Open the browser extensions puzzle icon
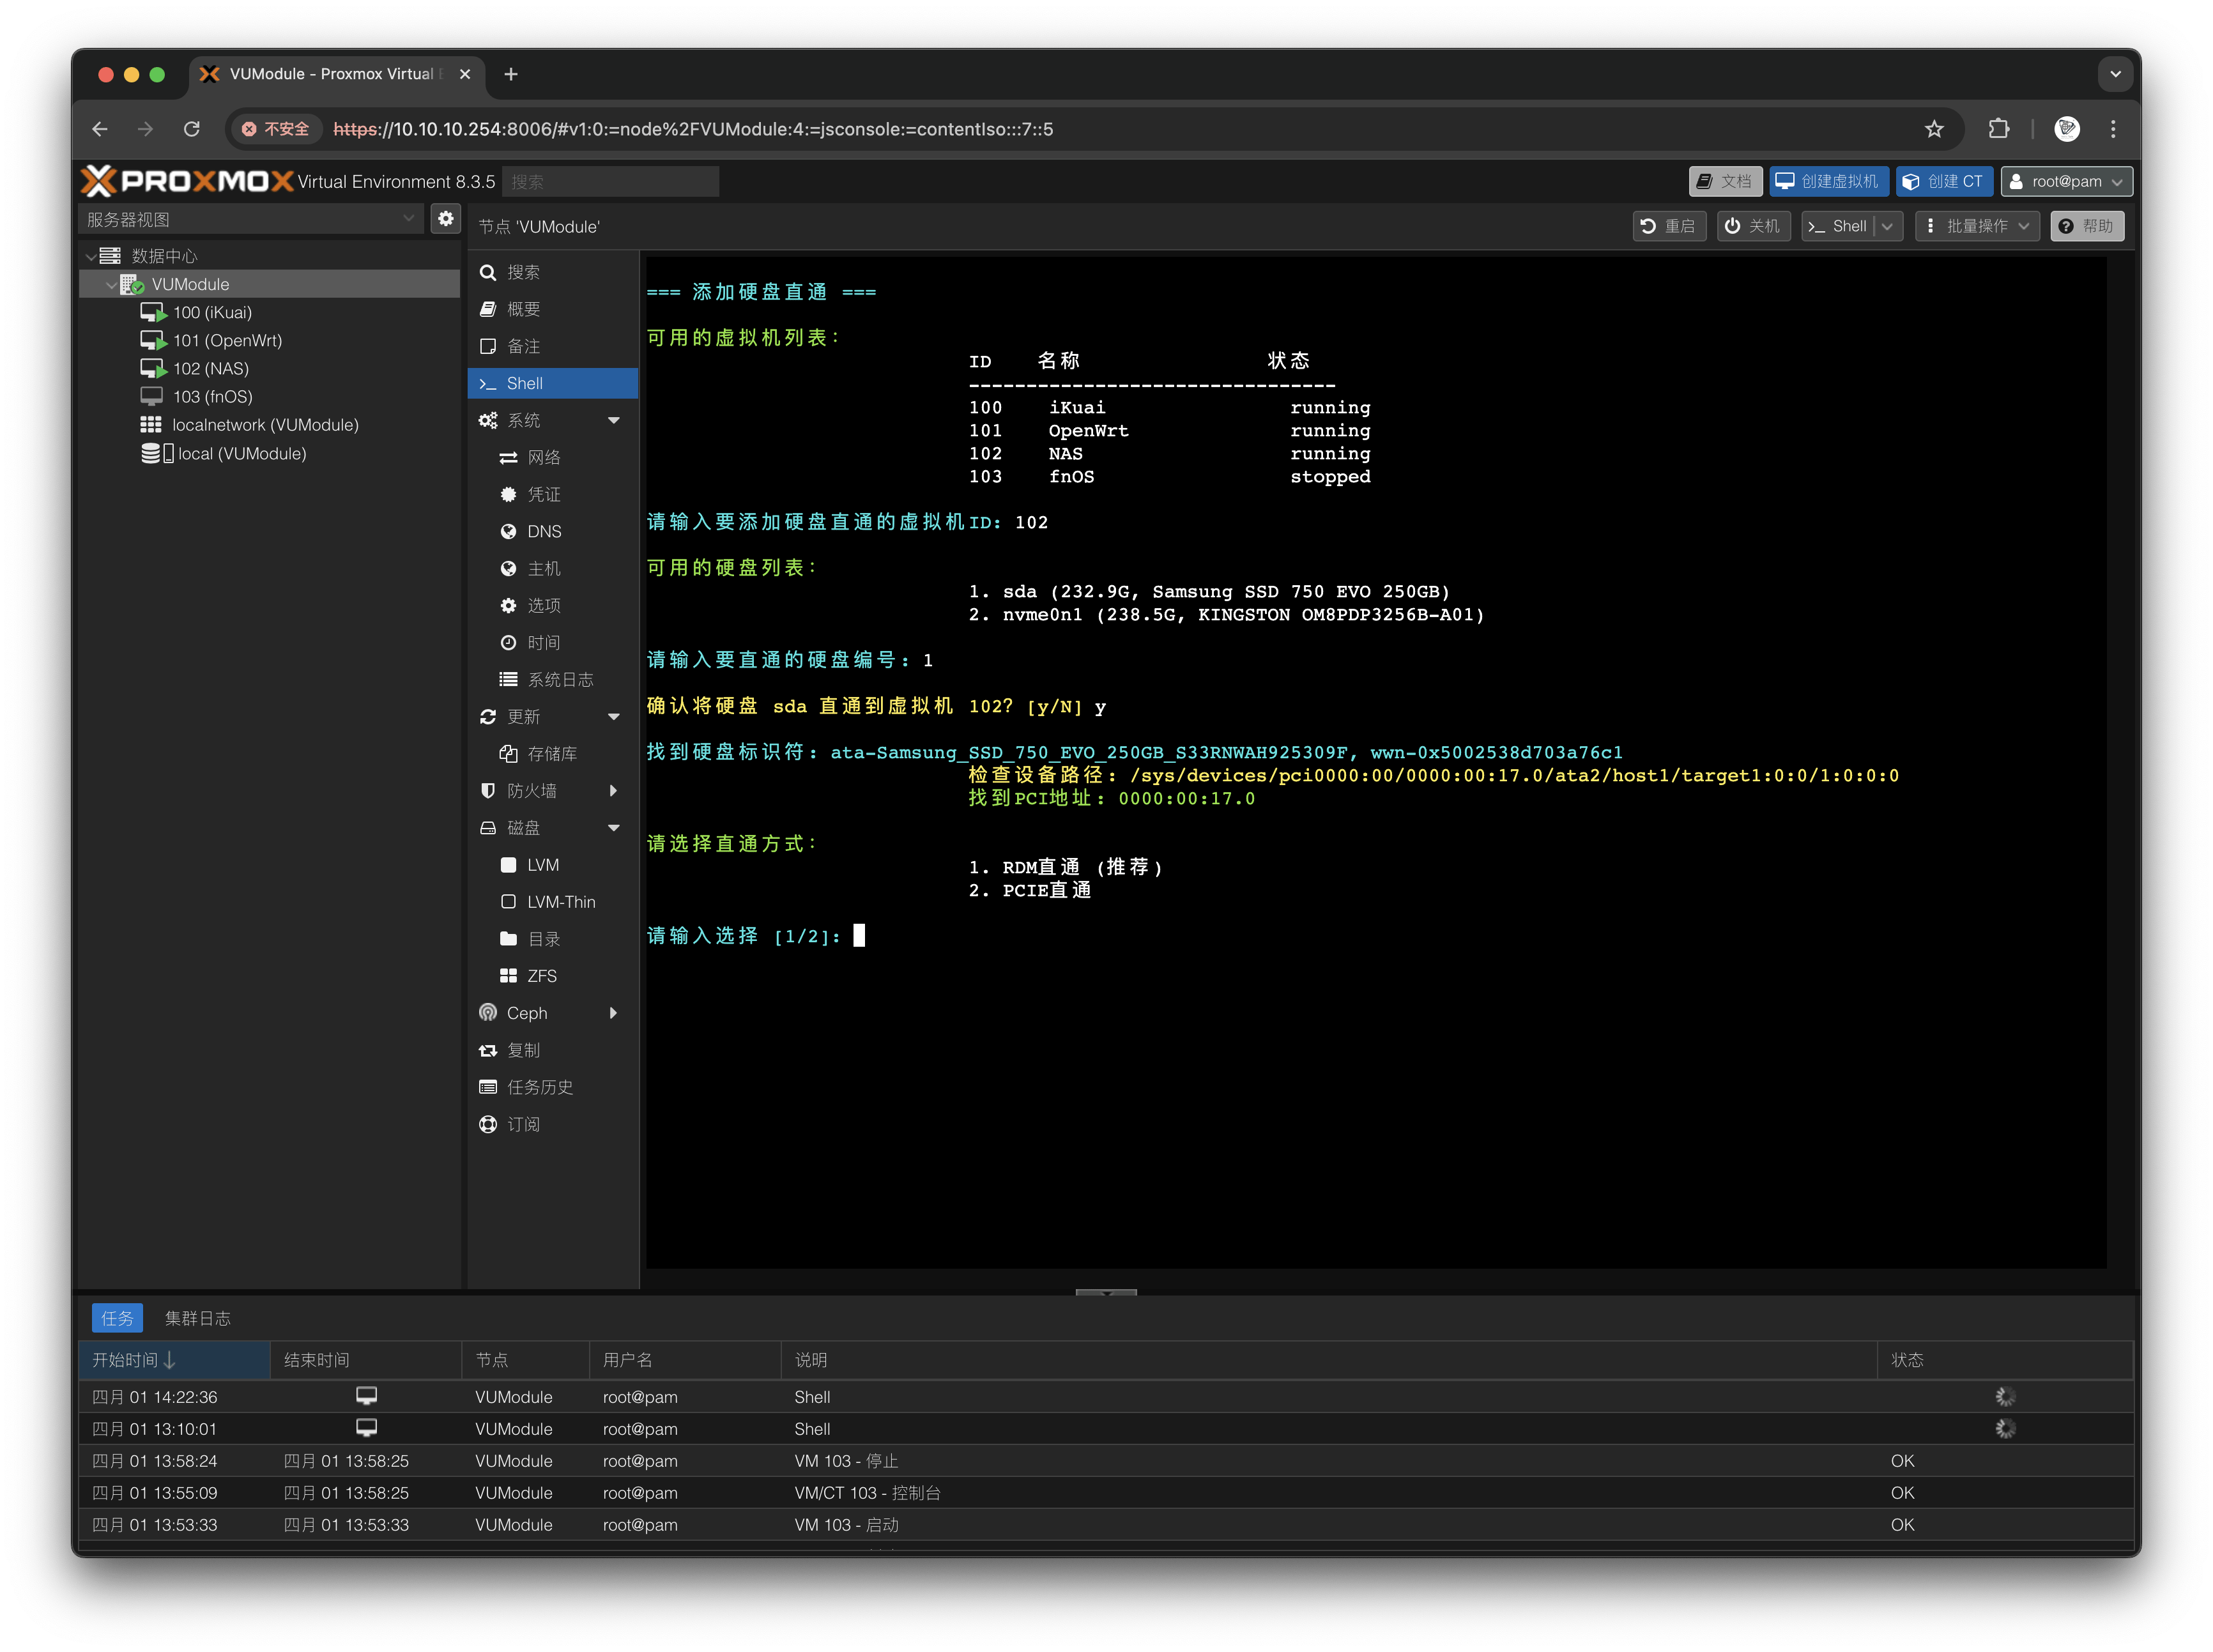The image size is (2213, 1652). pyautogui.click(x=1998, y=129)
